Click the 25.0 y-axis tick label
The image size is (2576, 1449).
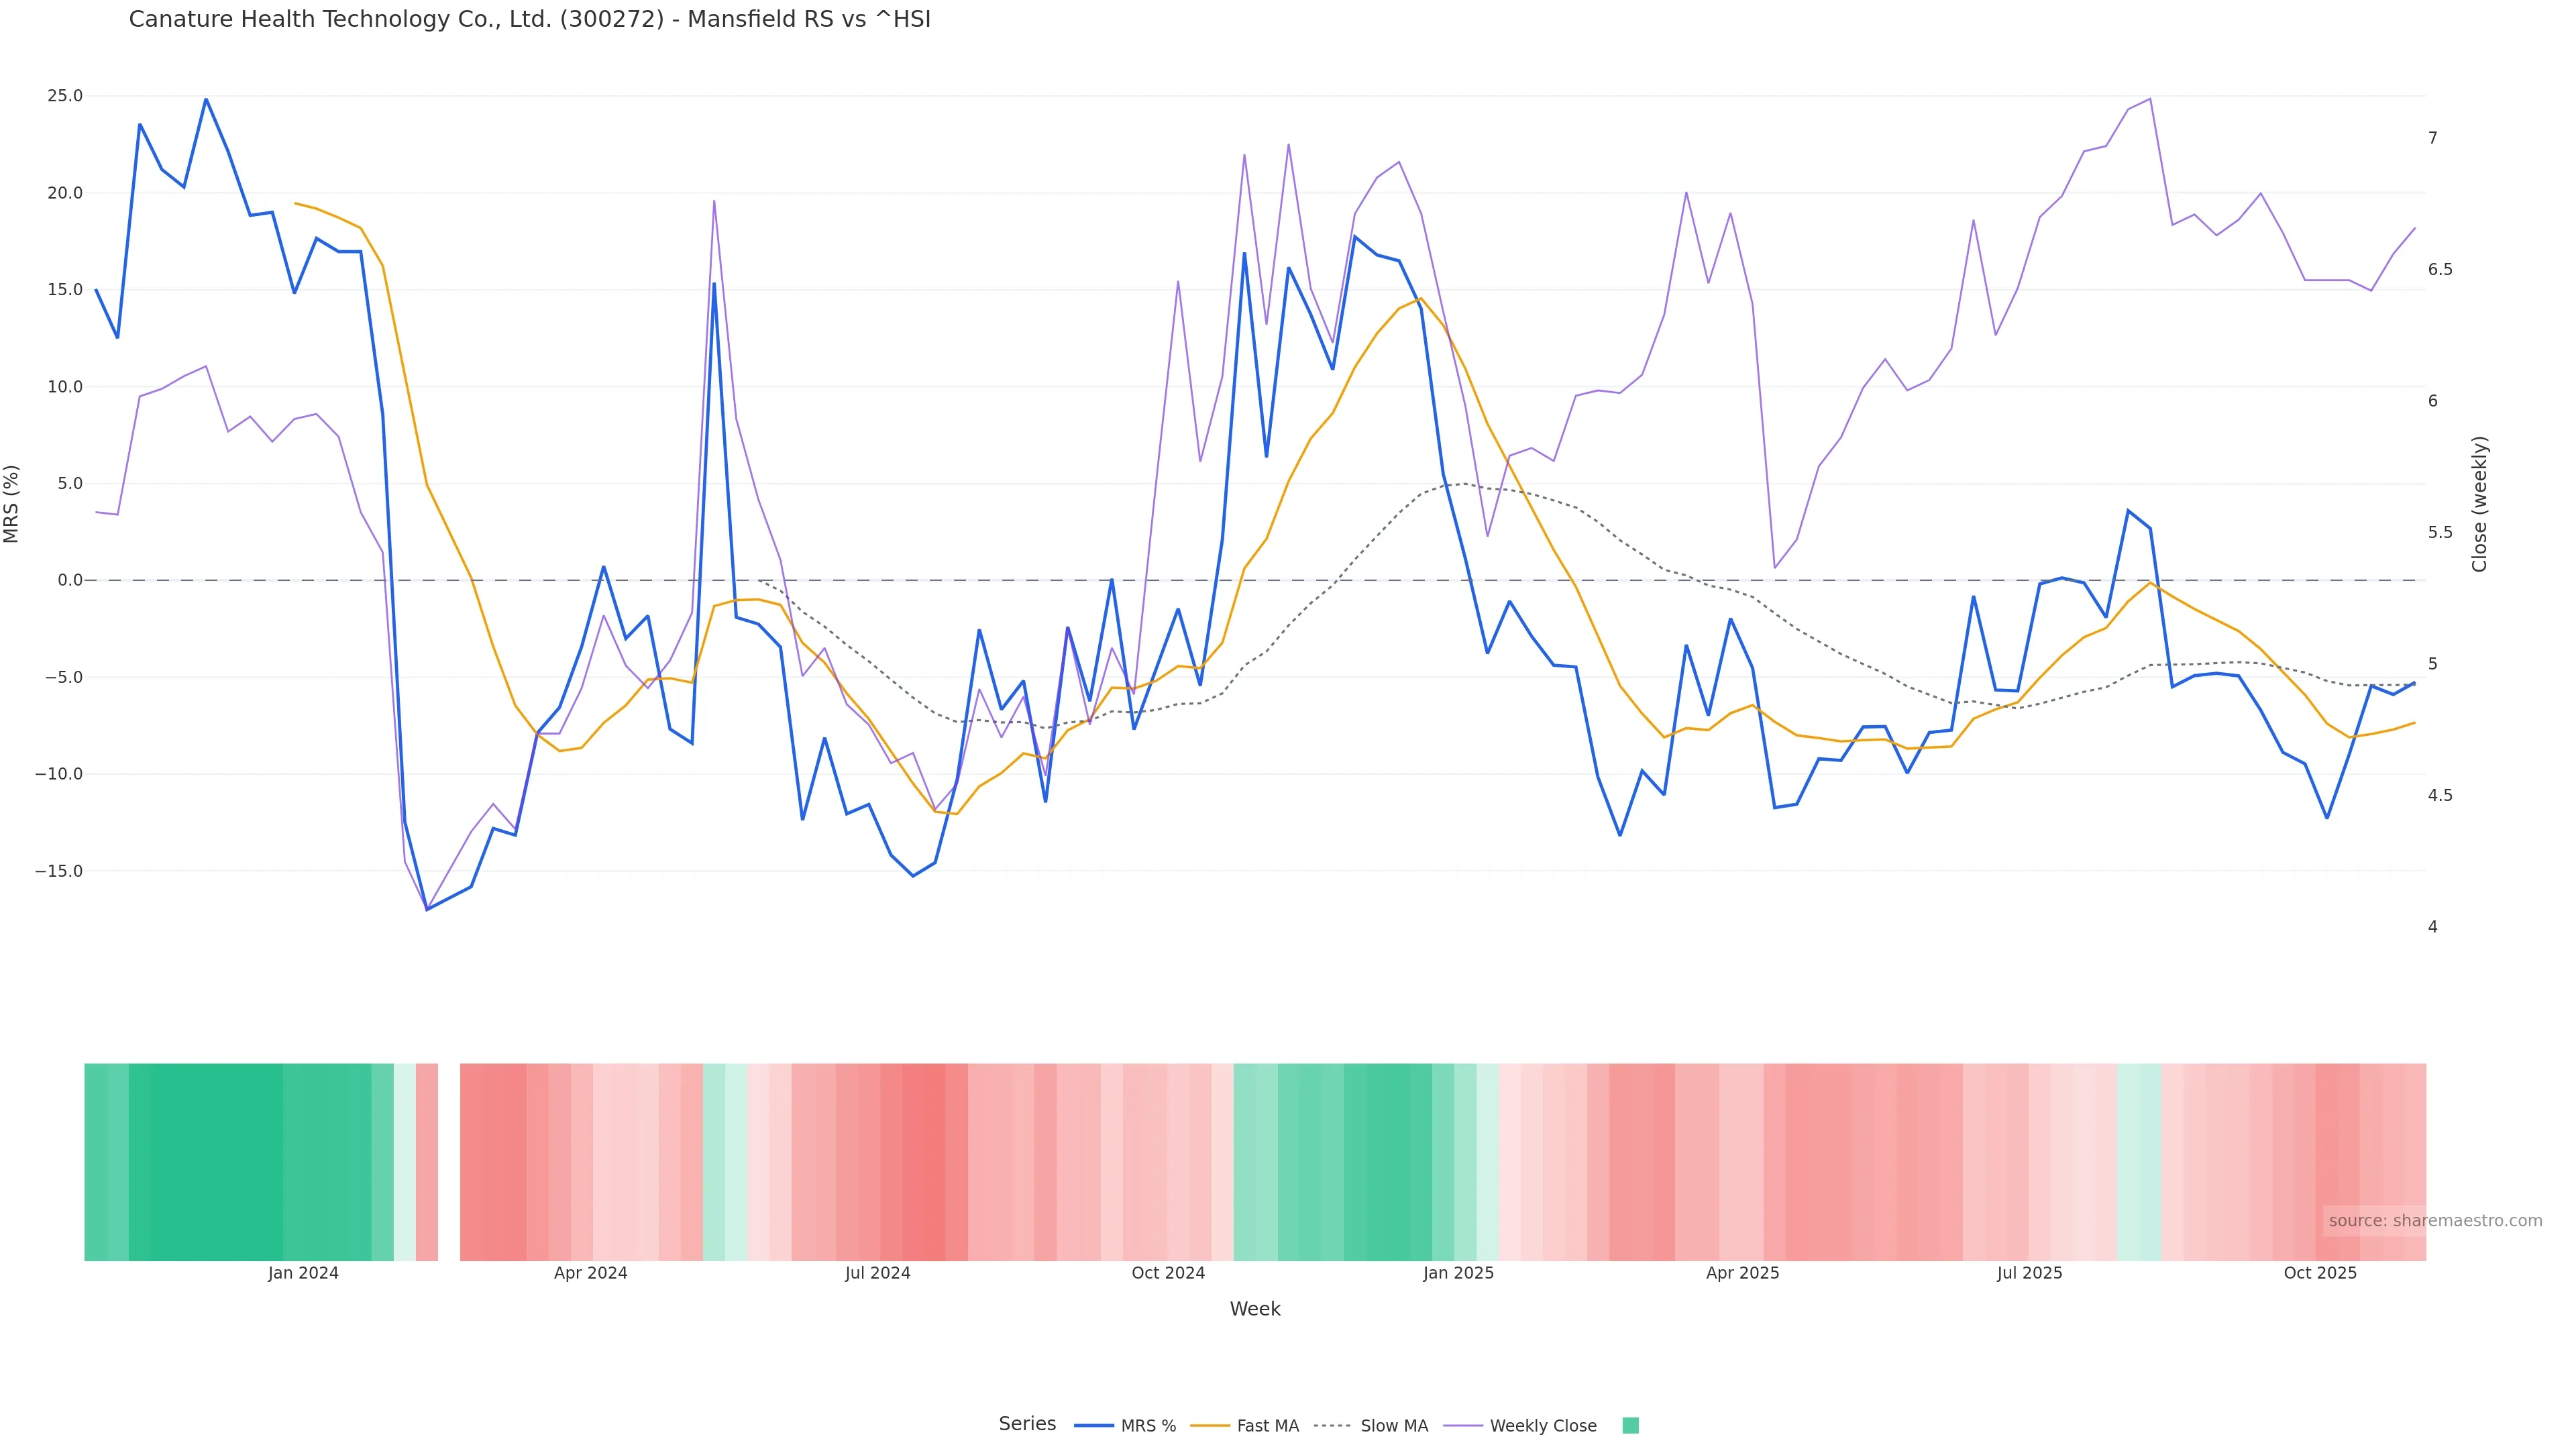click(x=65, y=96)
